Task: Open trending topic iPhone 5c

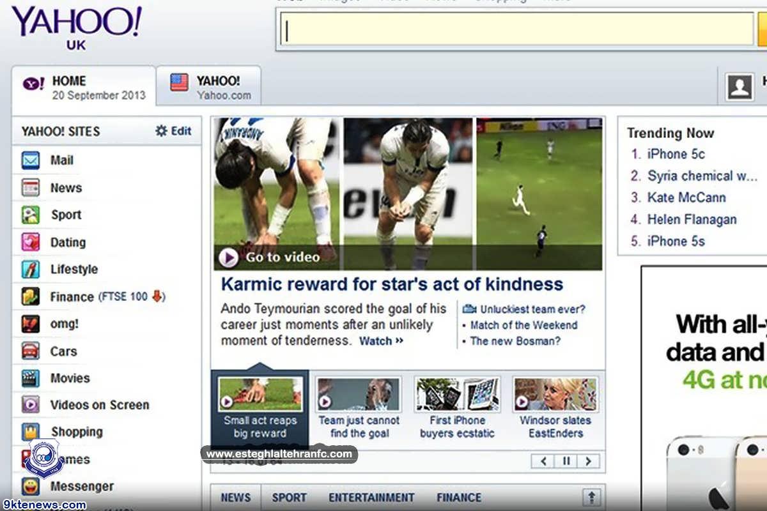Action: 676,154
